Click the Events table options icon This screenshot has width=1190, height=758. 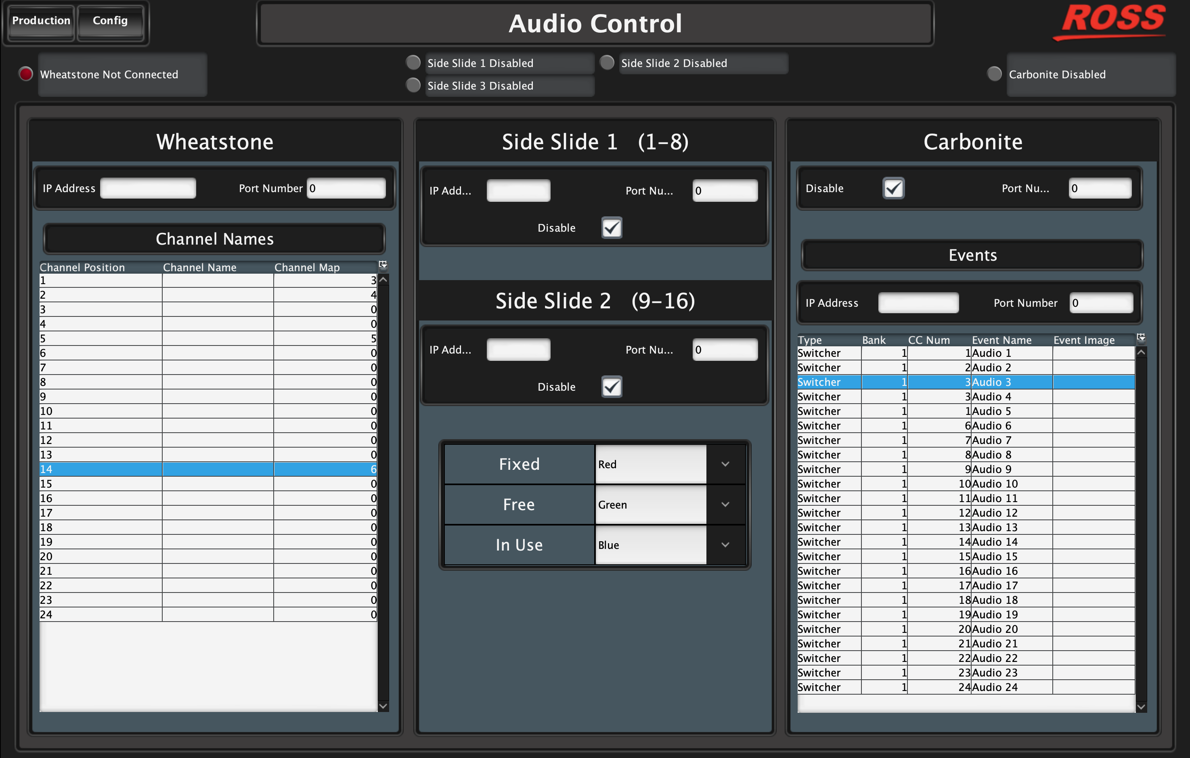click(1141, 337)
